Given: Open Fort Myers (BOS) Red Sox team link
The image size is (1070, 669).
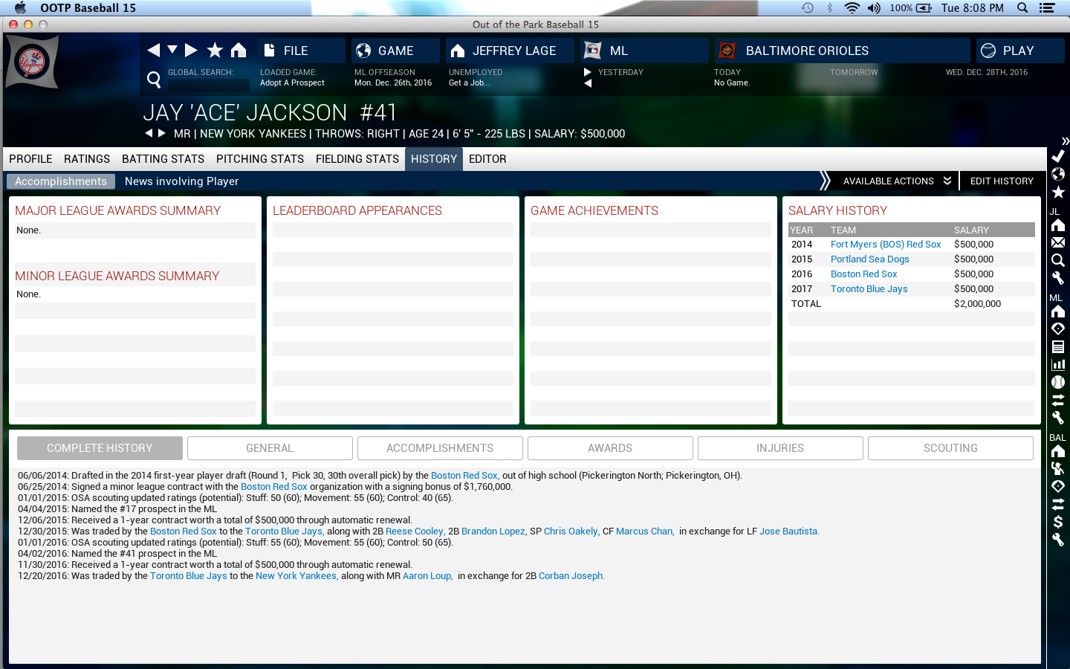Looking at the screenshot, I should point(886,245).
